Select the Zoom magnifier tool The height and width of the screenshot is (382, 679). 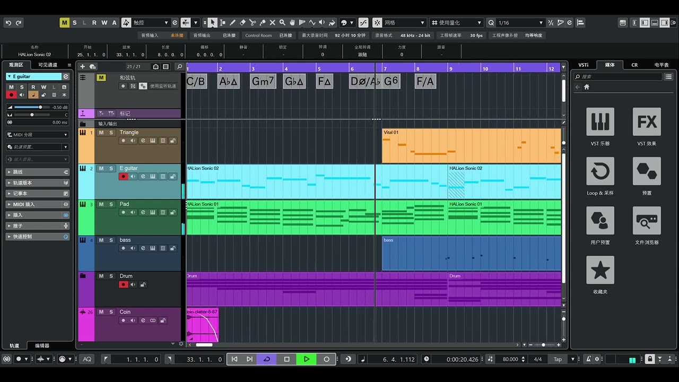tap(283, 23)
